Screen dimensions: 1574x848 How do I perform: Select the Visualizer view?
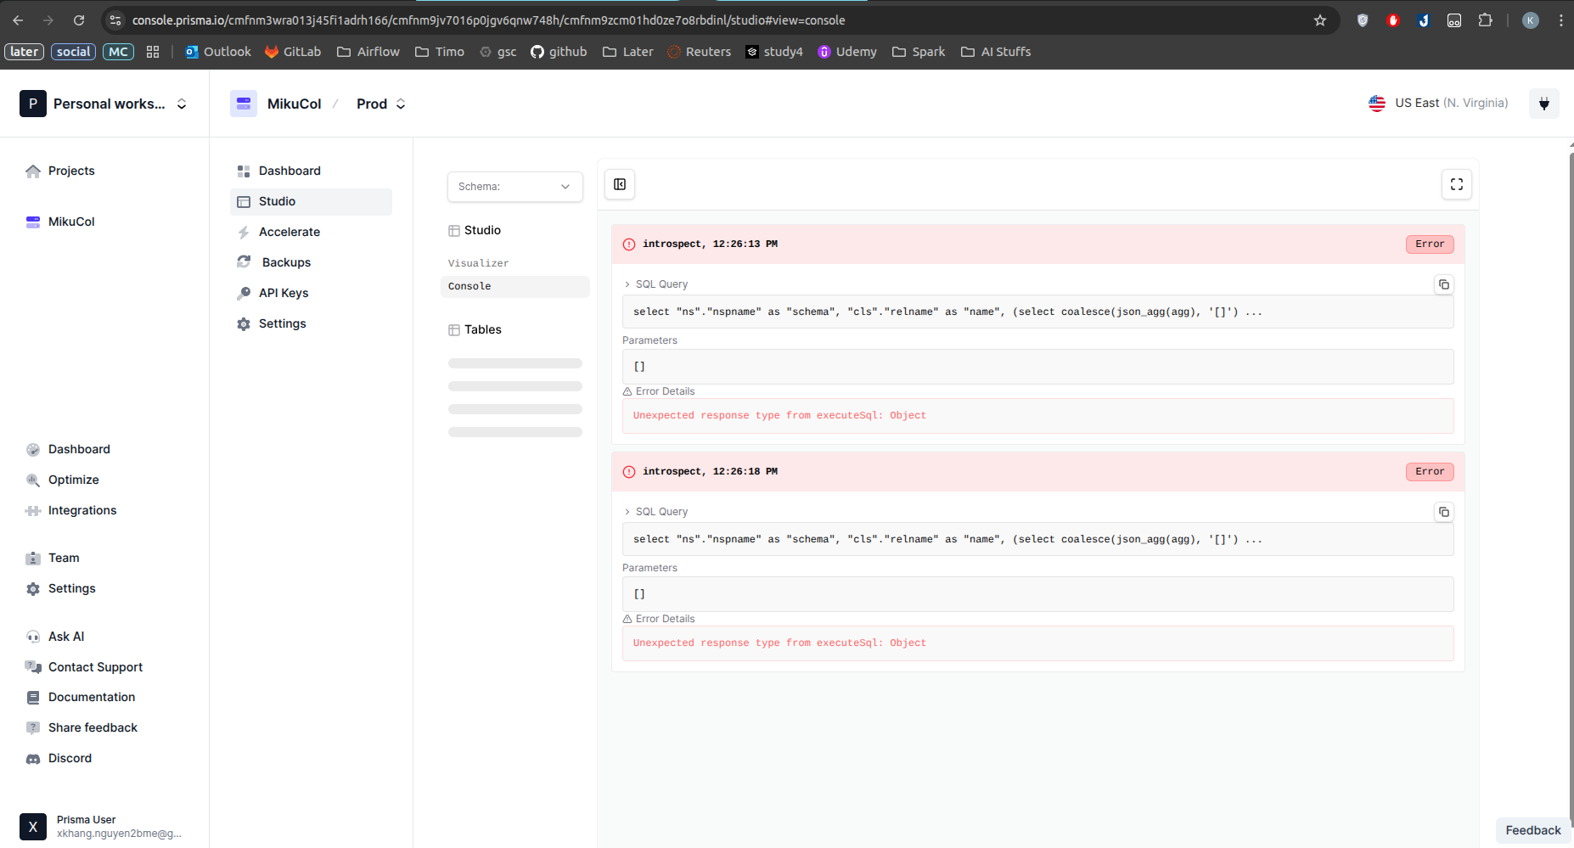[479, 263]
